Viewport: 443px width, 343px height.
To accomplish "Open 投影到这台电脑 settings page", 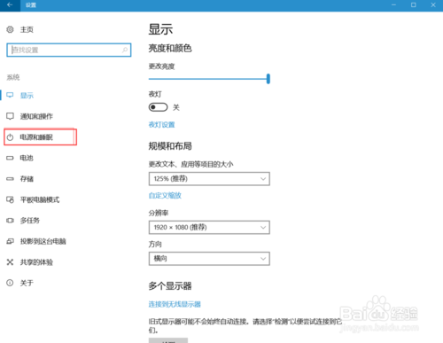I will pos(43,241).
